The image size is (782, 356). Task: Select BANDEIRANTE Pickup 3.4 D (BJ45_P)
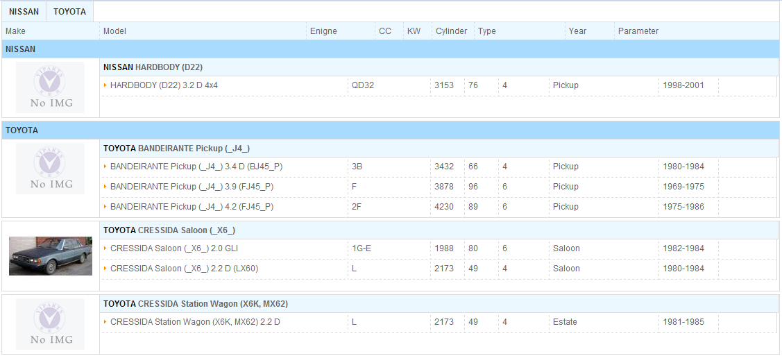[196, 167]
